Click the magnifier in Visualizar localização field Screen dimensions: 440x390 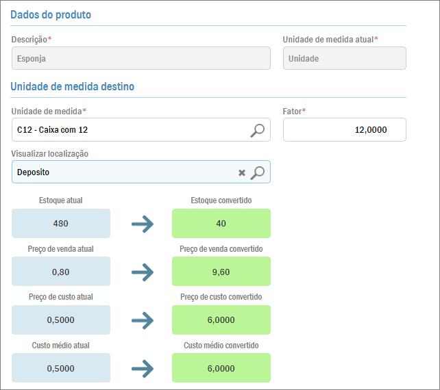257,172
